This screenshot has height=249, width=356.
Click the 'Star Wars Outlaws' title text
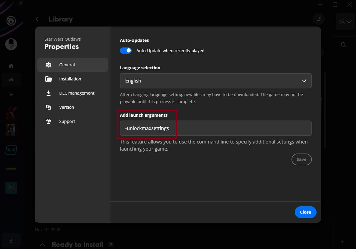pyautogui.click(x=62, y=39)
